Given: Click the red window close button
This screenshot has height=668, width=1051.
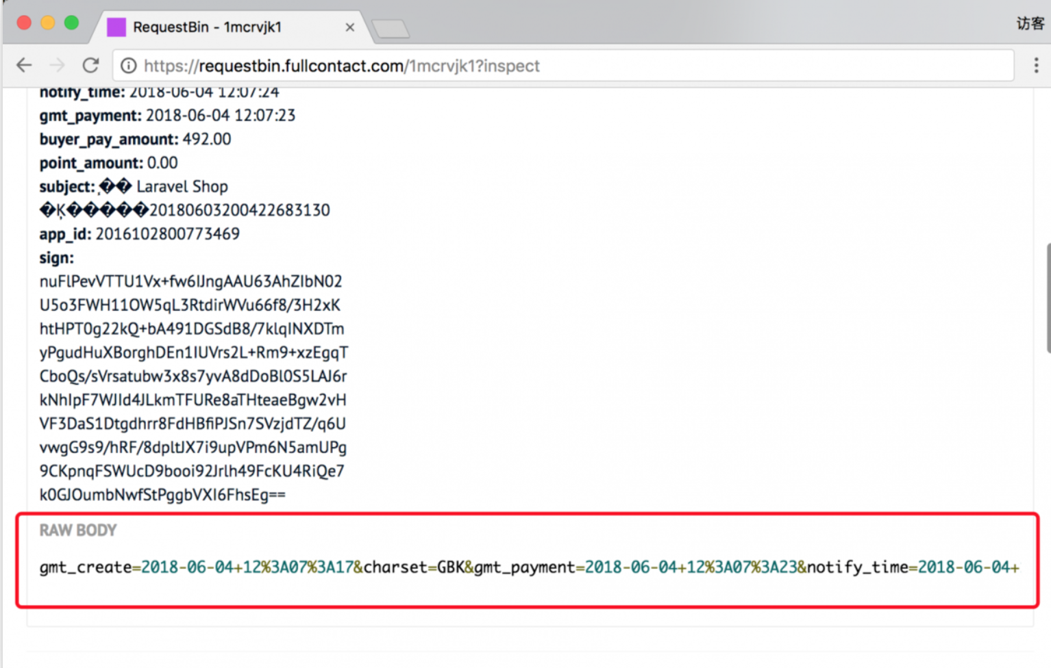Looking at the screenshot, I should [x=24, y=23].
